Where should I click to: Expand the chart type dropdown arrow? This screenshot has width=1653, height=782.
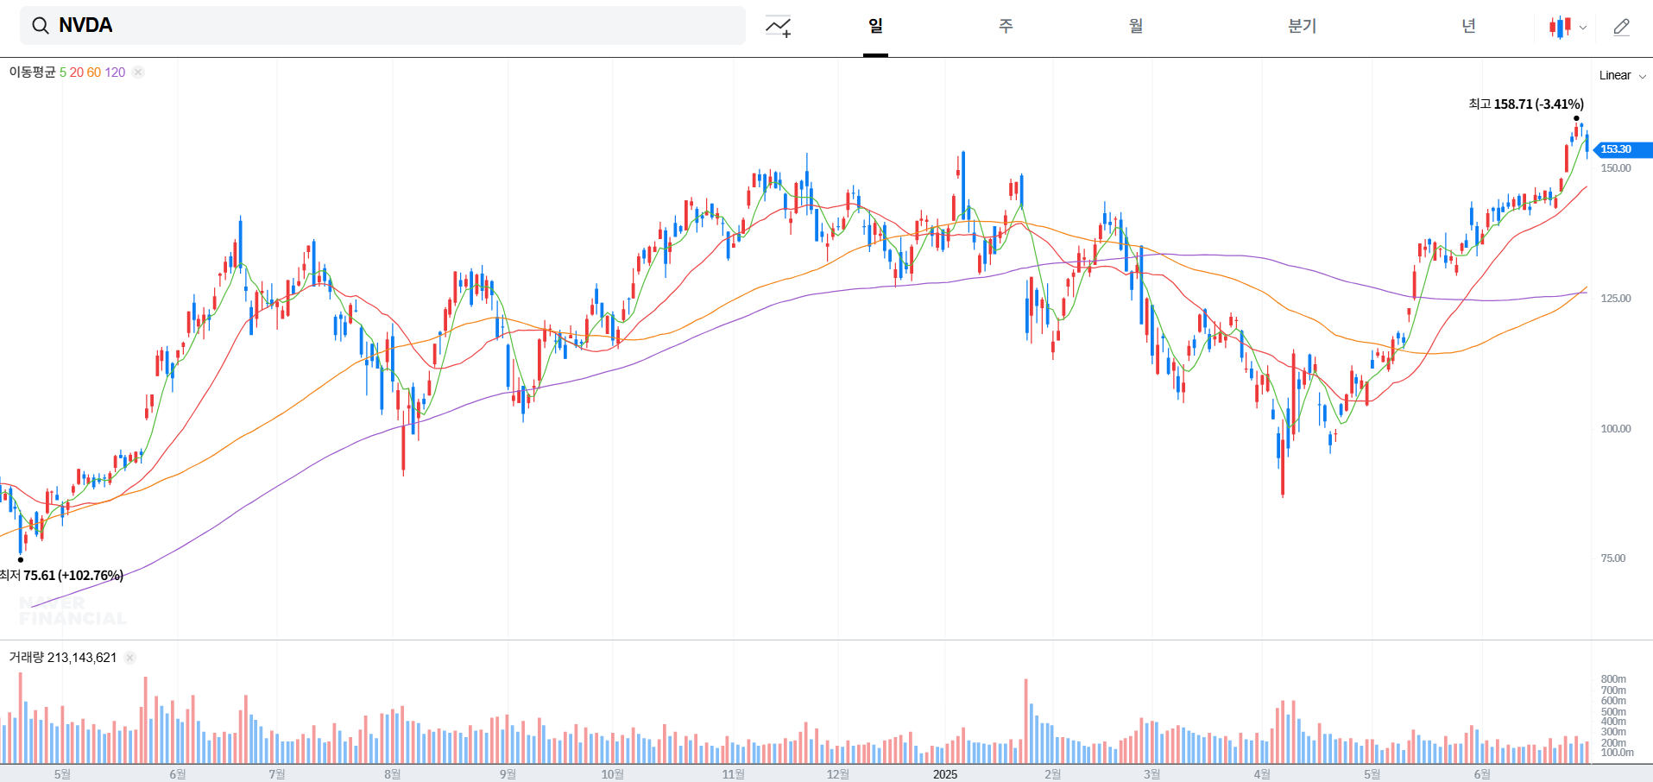(x=1583, y=28)
